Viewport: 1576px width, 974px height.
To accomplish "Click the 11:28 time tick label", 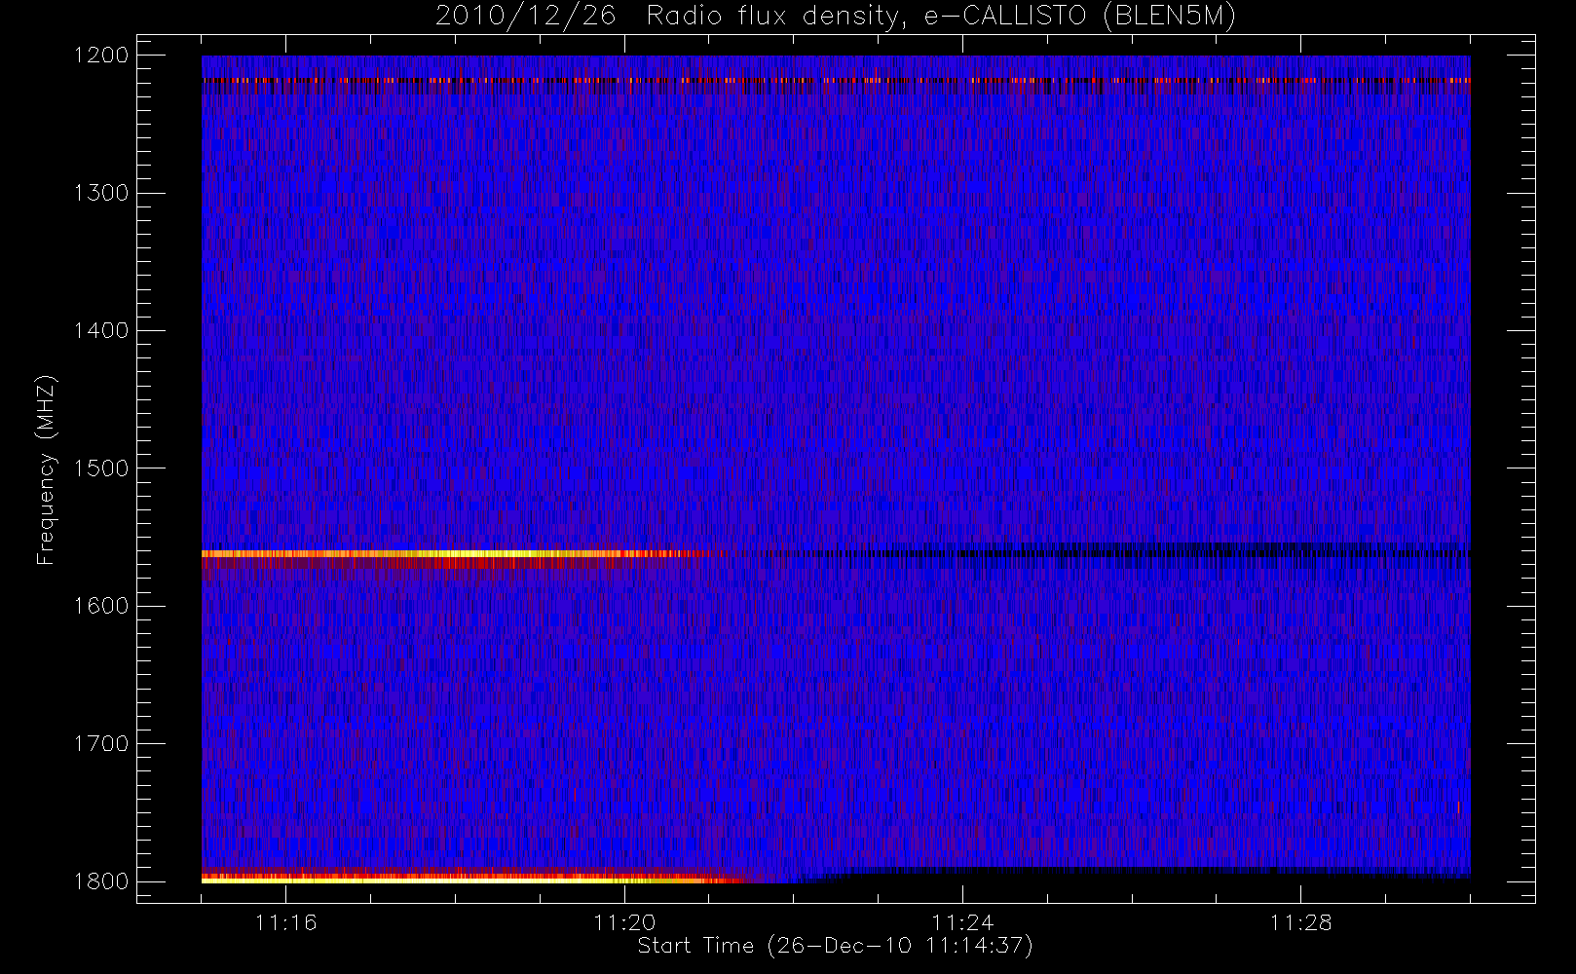I will pyautogui.click(x=1300, y=922).
